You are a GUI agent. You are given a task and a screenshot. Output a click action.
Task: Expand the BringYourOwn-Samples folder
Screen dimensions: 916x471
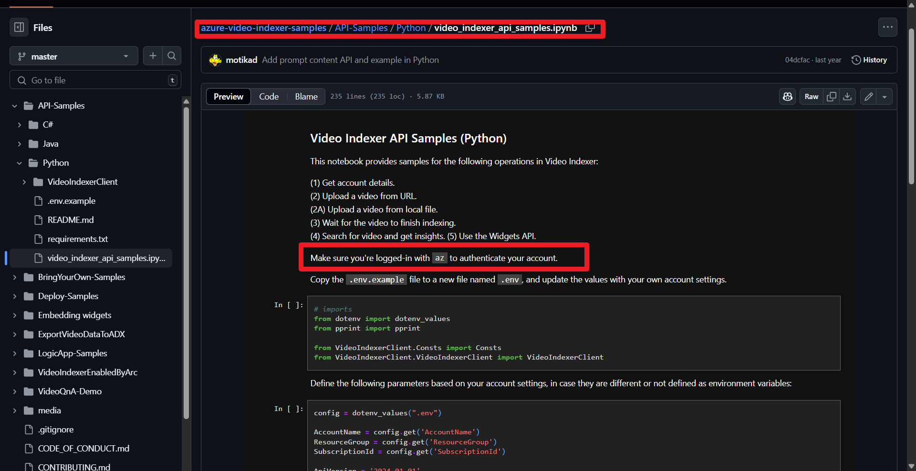(14, 277)
